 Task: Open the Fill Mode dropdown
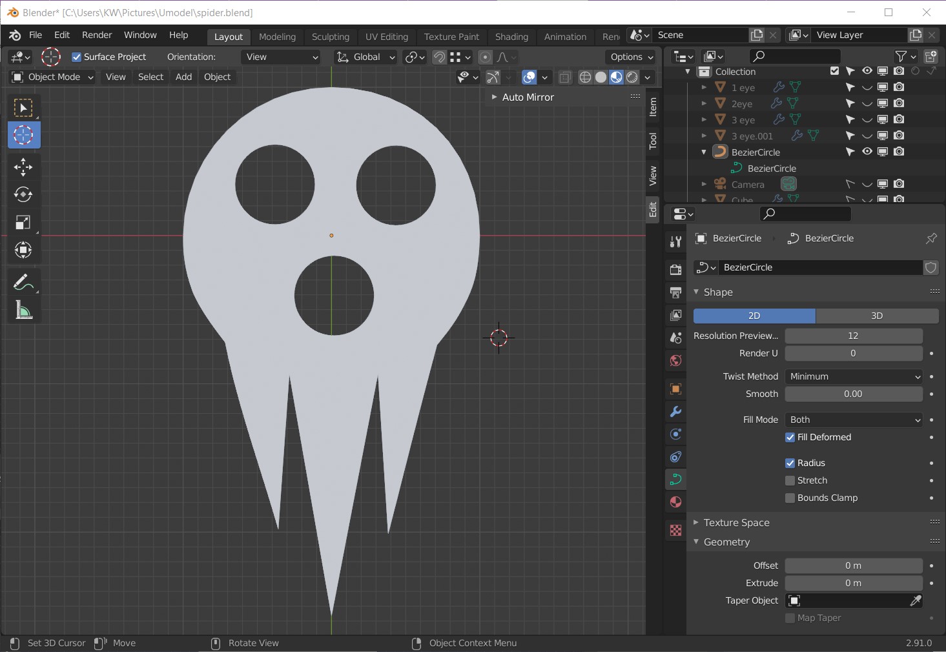pyautogui.click(x=854, y=420)
